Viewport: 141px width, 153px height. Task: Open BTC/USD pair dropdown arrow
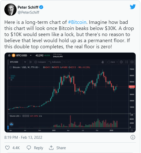[x=31, y=55]
